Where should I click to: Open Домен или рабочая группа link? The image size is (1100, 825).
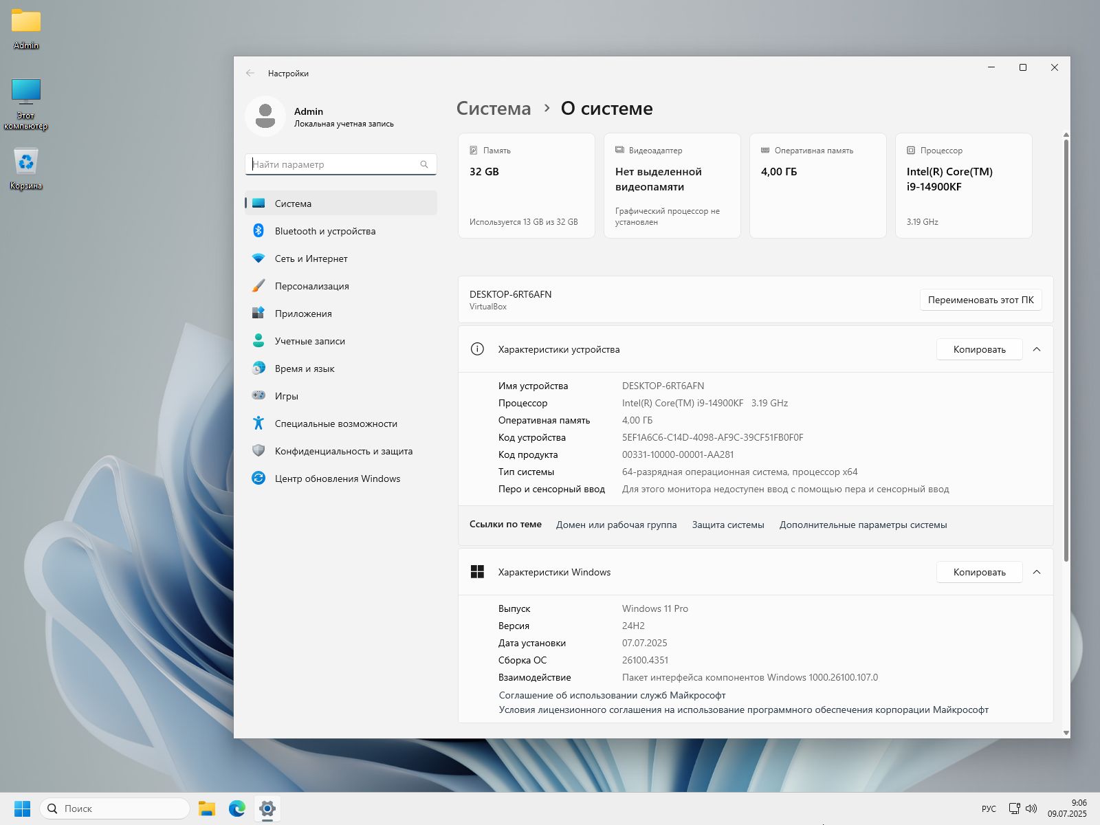point(616,525)
